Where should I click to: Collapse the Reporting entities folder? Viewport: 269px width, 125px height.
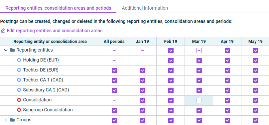pyautogui.click(x=6, y=50)
